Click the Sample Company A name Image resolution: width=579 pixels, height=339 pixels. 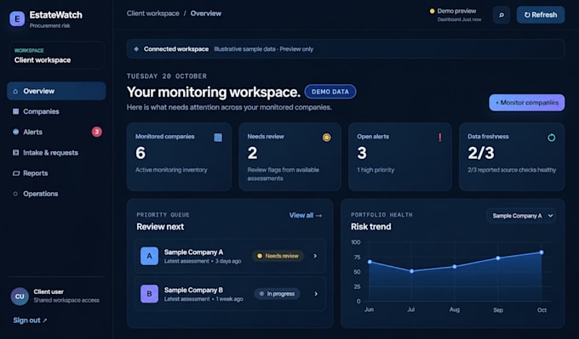point(193,252)
